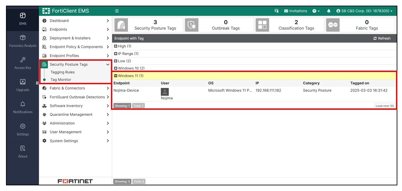The image size is (402, 191).
Task: Click the Category column header
Action: 311,83
